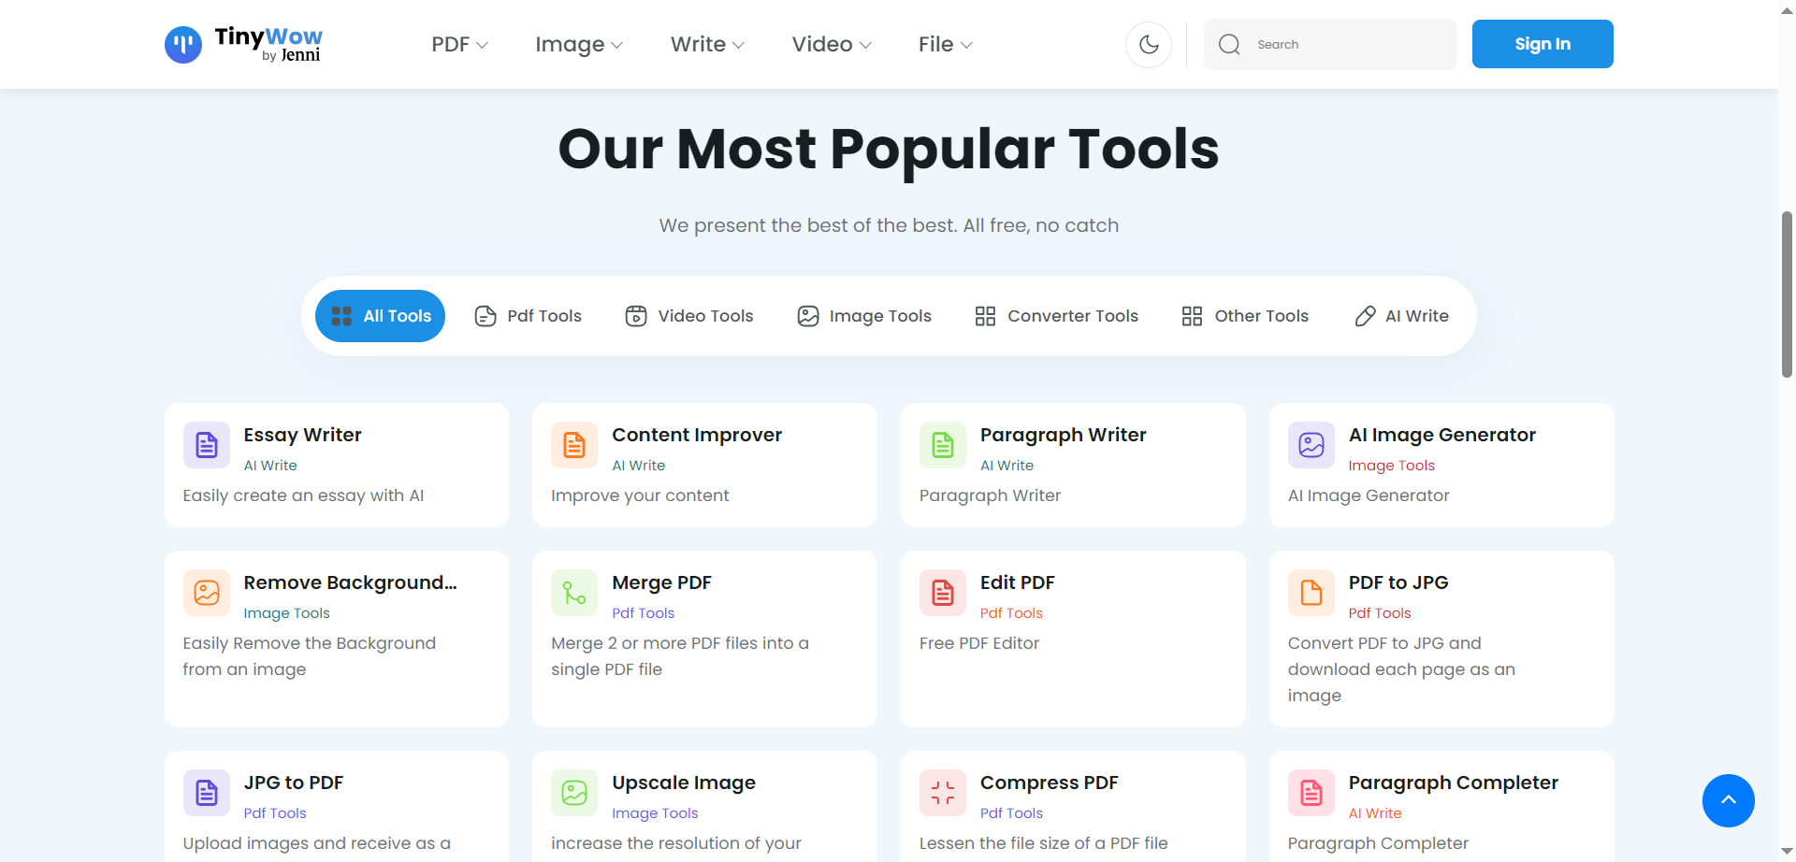The height and width of the screenshot is (862, 1796).
Task: Open the AI Image Generator icon
Action: [1311, 445]
